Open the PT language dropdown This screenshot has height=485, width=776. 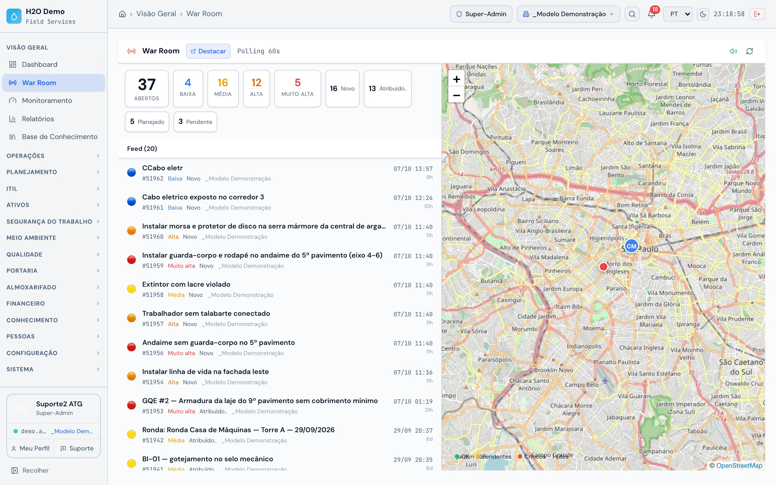[x=678, y=14]
